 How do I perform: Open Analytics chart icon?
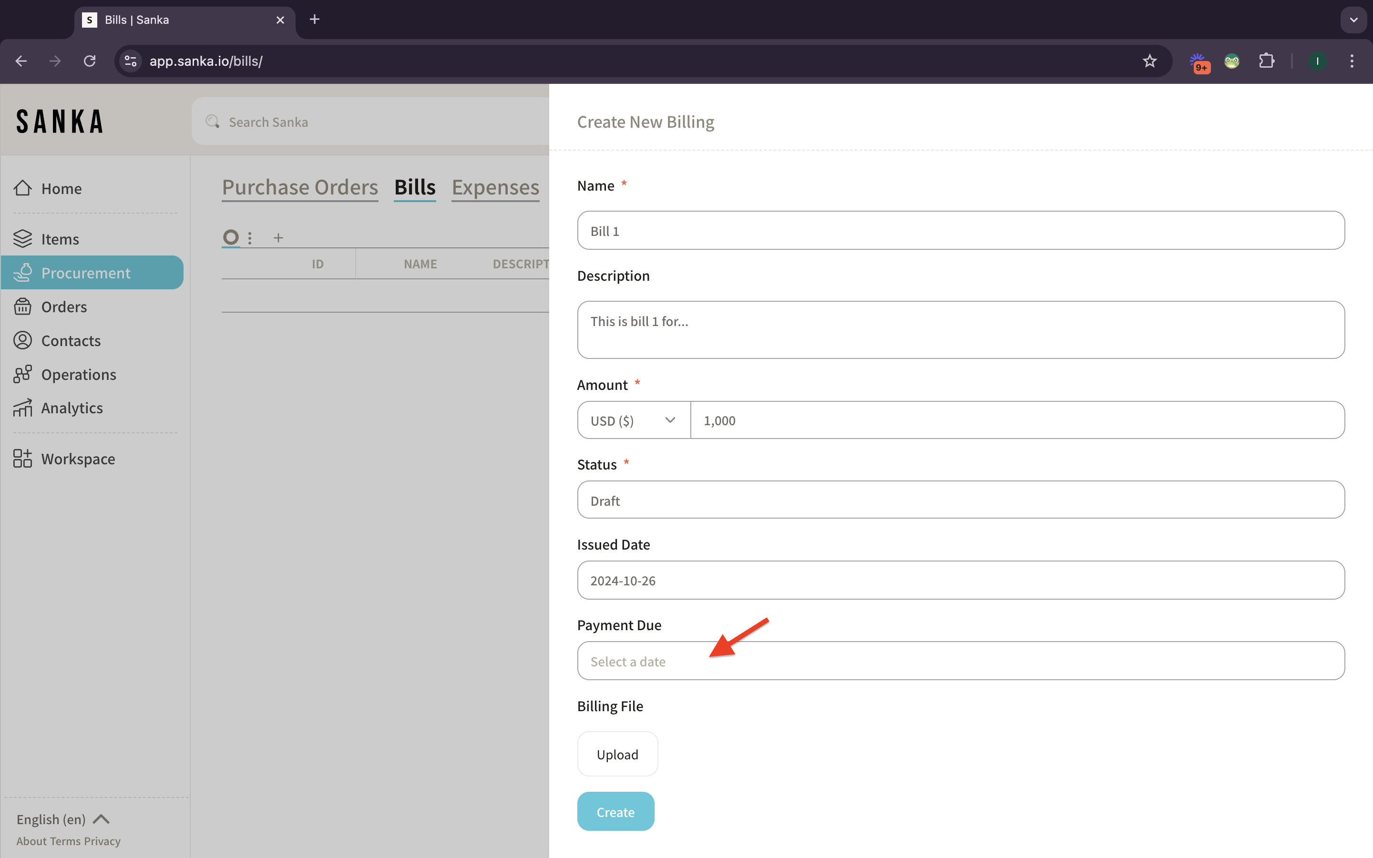click(23, 408)
